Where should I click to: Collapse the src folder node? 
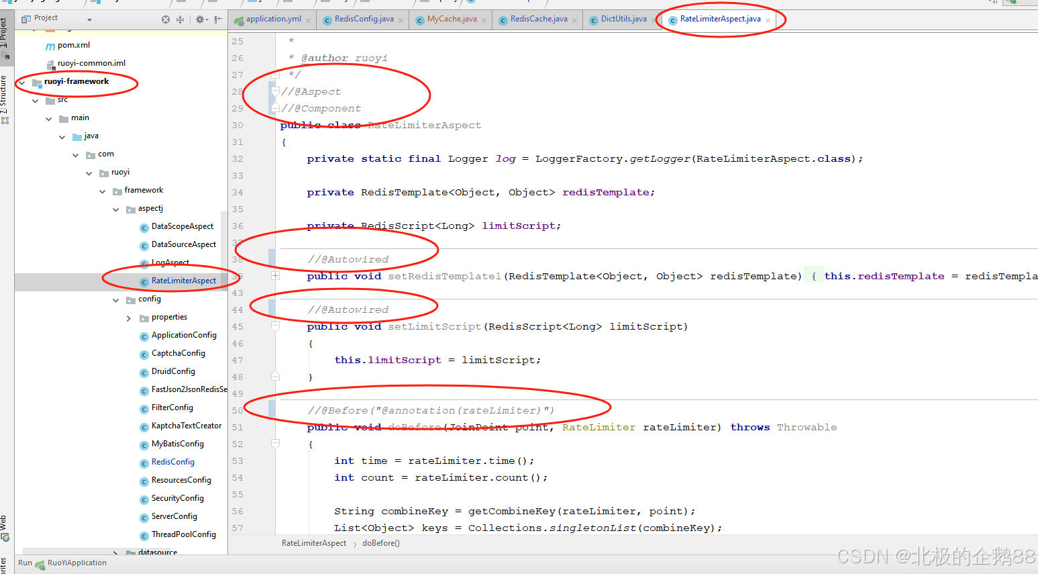coord(36,101)
